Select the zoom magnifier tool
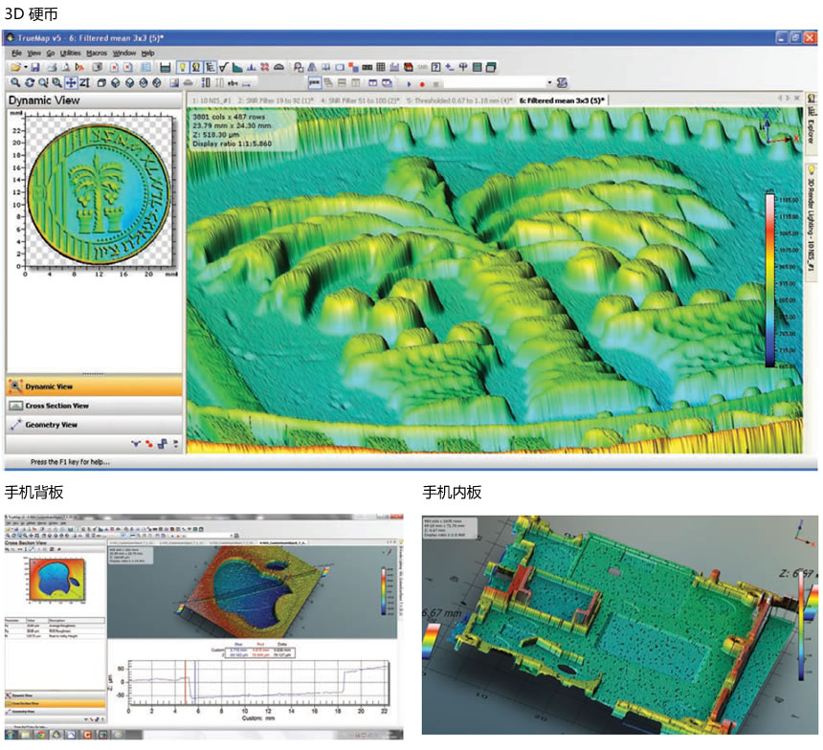The width and height of the screenshot is (823, 750). (14, 83)
